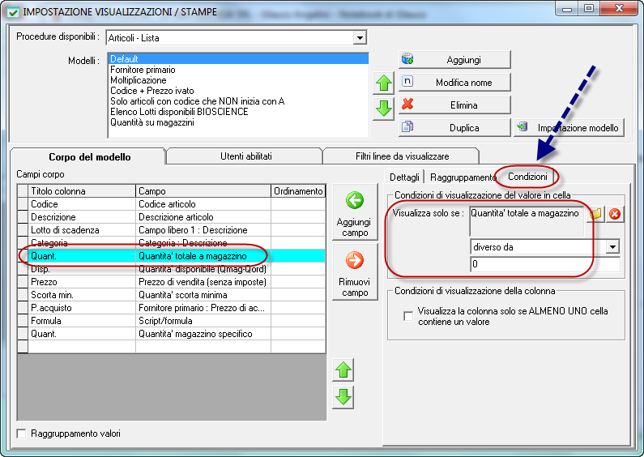Click 'Quantita' magazzino specifico' cell
Viewport: 644px width, 457px height.
[x=203, y=334]
